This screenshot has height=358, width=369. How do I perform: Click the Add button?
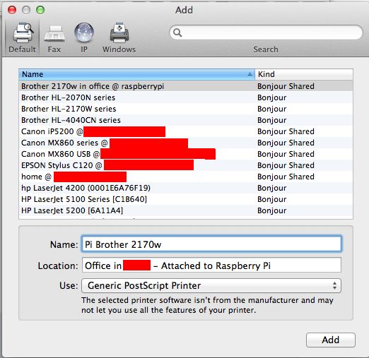pyautogui.click(x=331, y=340)
